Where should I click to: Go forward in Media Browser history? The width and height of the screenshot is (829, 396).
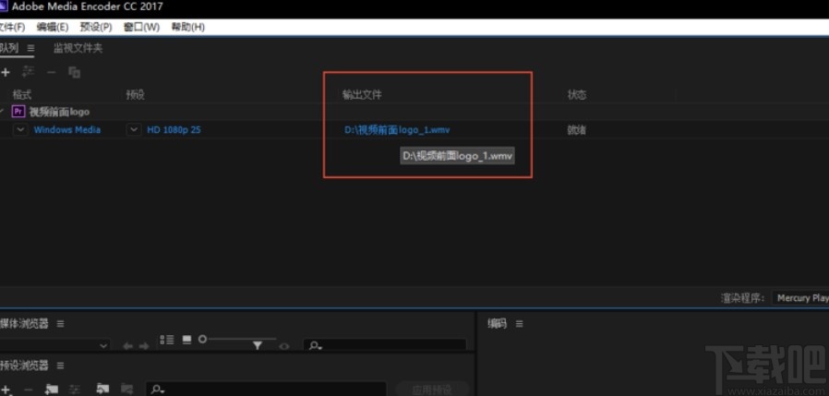point(144,346)
